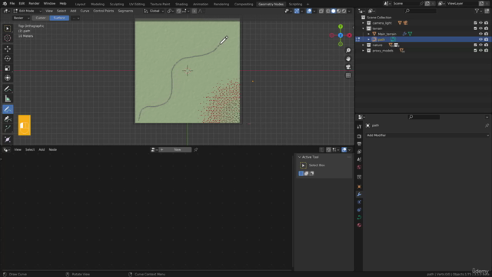Toggle viewport visibility eye for camera_light
Screen dimensions: 492x277
click(x=480, y=23)
